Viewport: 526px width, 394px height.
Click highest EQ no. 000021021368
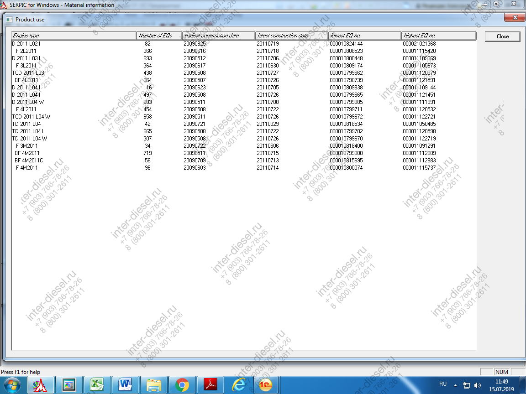click(419, 44)
